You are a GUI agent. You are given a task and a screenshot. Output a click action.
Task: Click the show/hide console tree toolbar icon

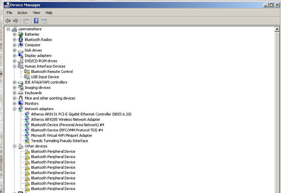(x=26, y=21)
